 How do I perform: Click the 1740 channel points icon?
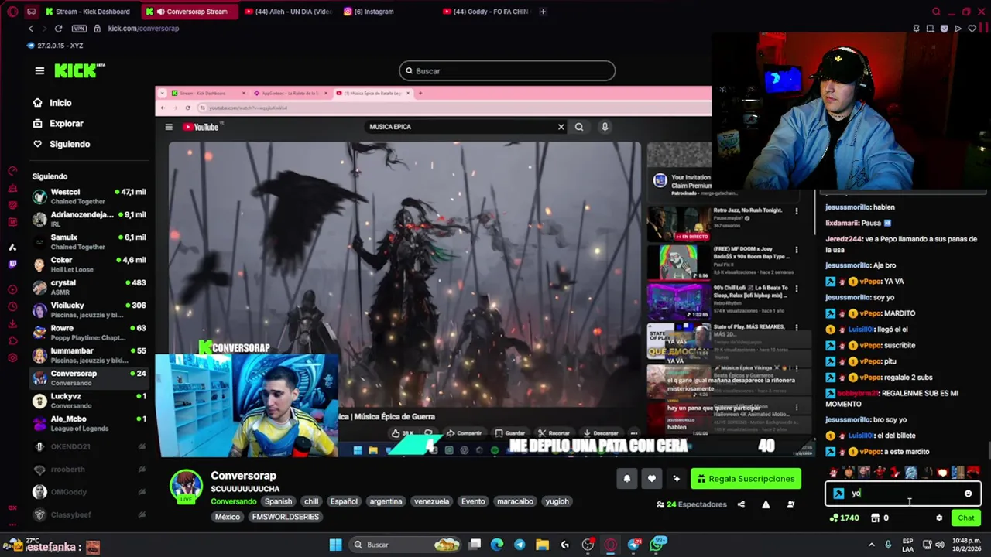tap(834, 518)
